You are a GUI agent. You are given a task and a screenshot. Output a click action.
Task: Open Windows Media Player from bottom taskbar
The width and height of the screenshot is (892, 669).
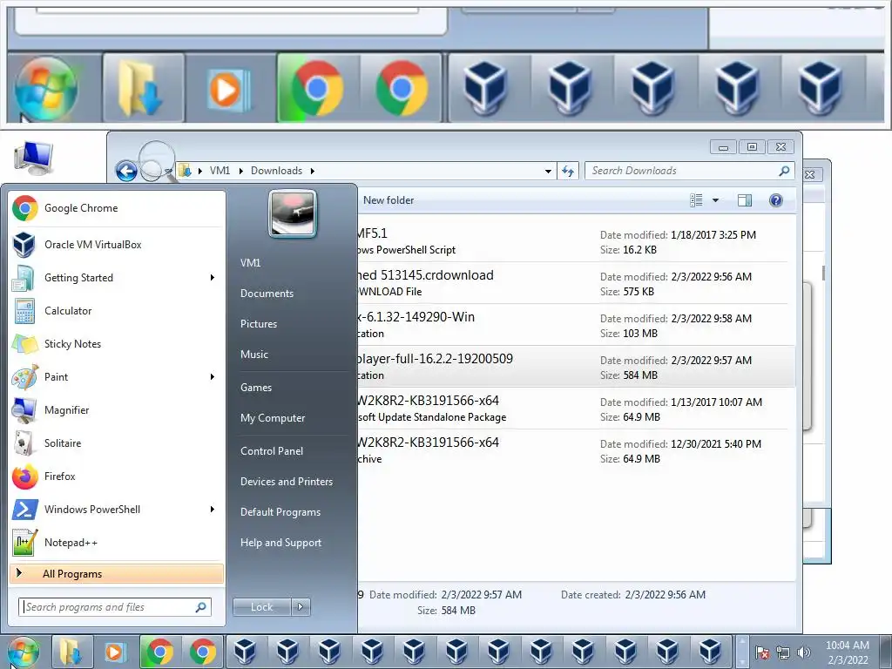pos(114,652)
